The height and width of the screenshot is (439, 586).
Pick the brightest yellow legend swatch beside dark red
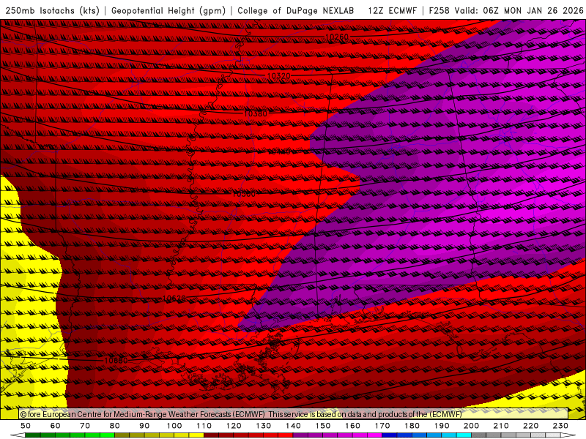pyautogui.click(x=196, y=435)
